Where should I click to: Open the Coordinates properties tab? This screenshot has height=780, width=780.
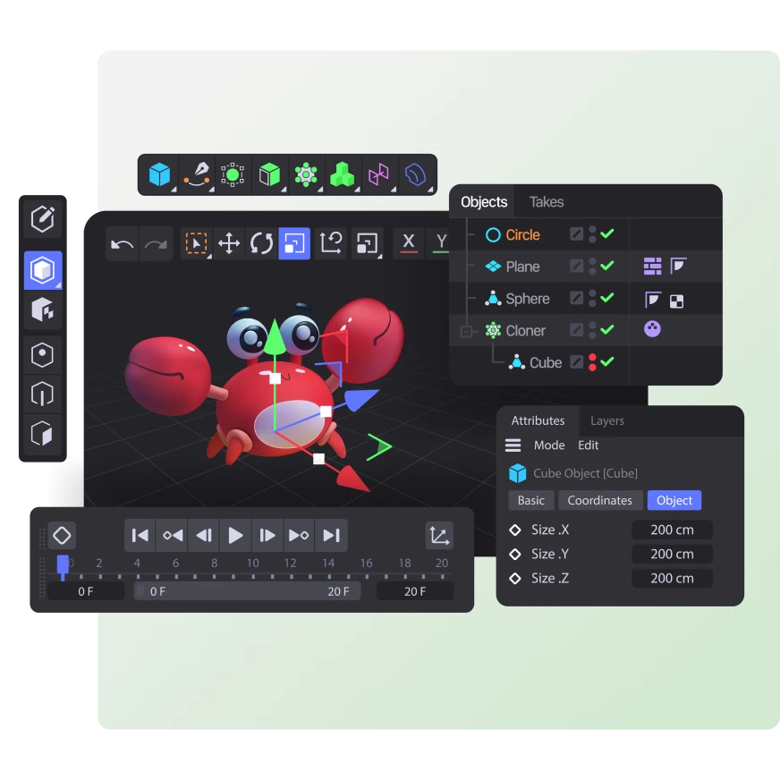600,500
